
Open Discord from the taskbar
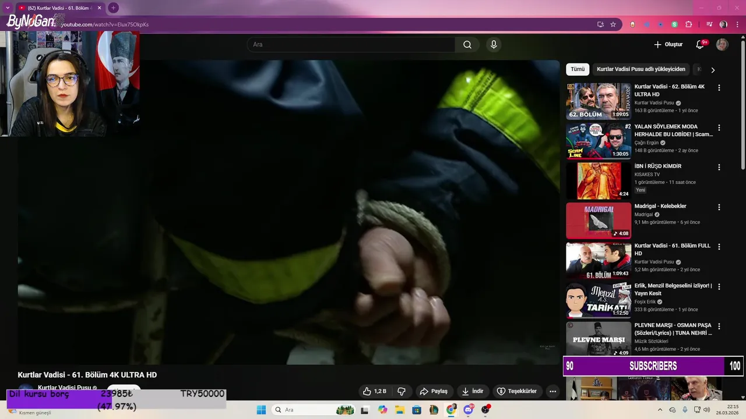469,410
